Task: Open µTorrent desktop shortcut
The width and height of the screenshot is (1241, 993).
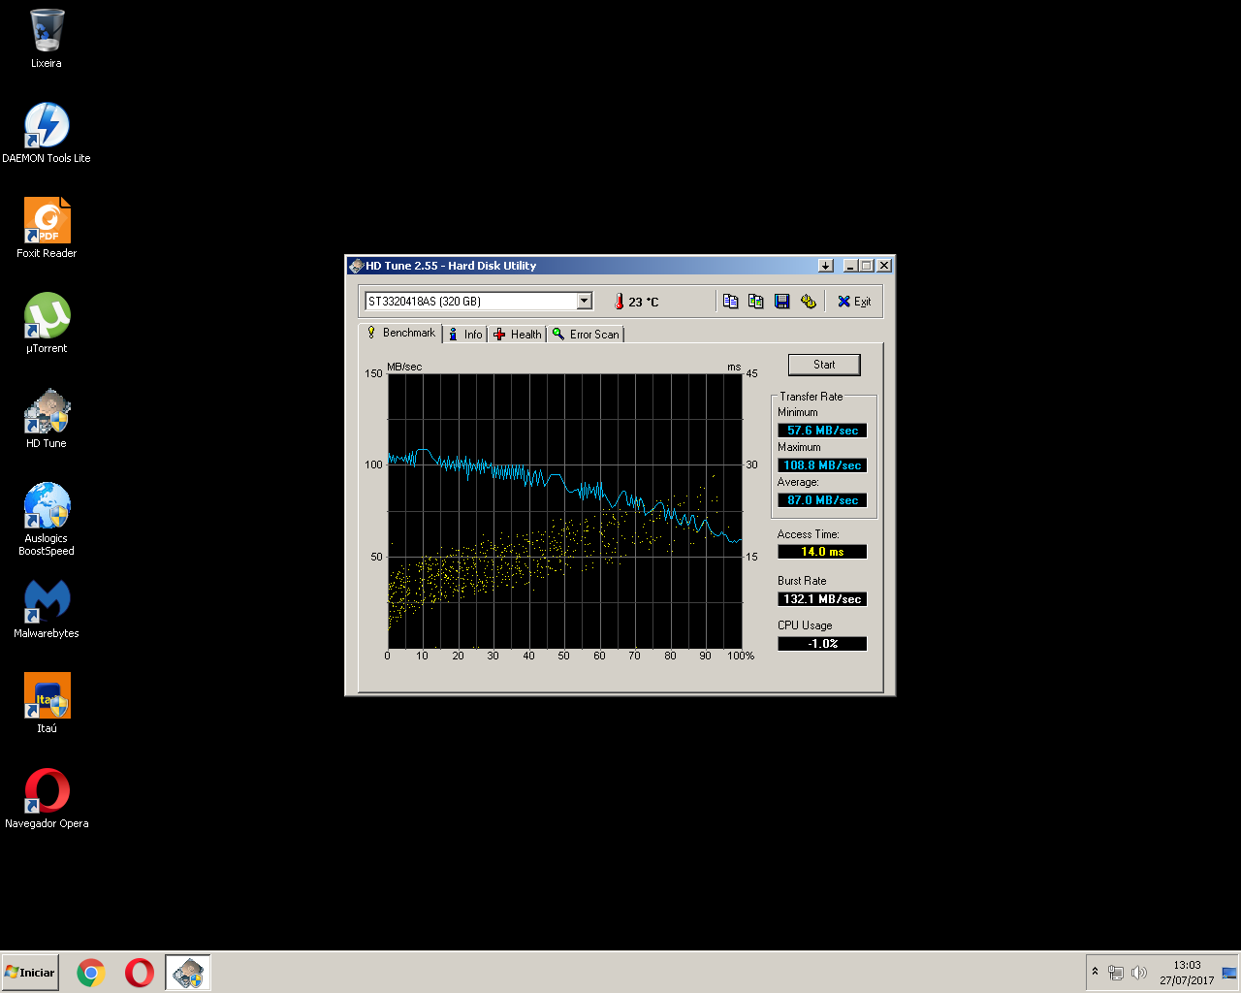Action: coord(47,316)
